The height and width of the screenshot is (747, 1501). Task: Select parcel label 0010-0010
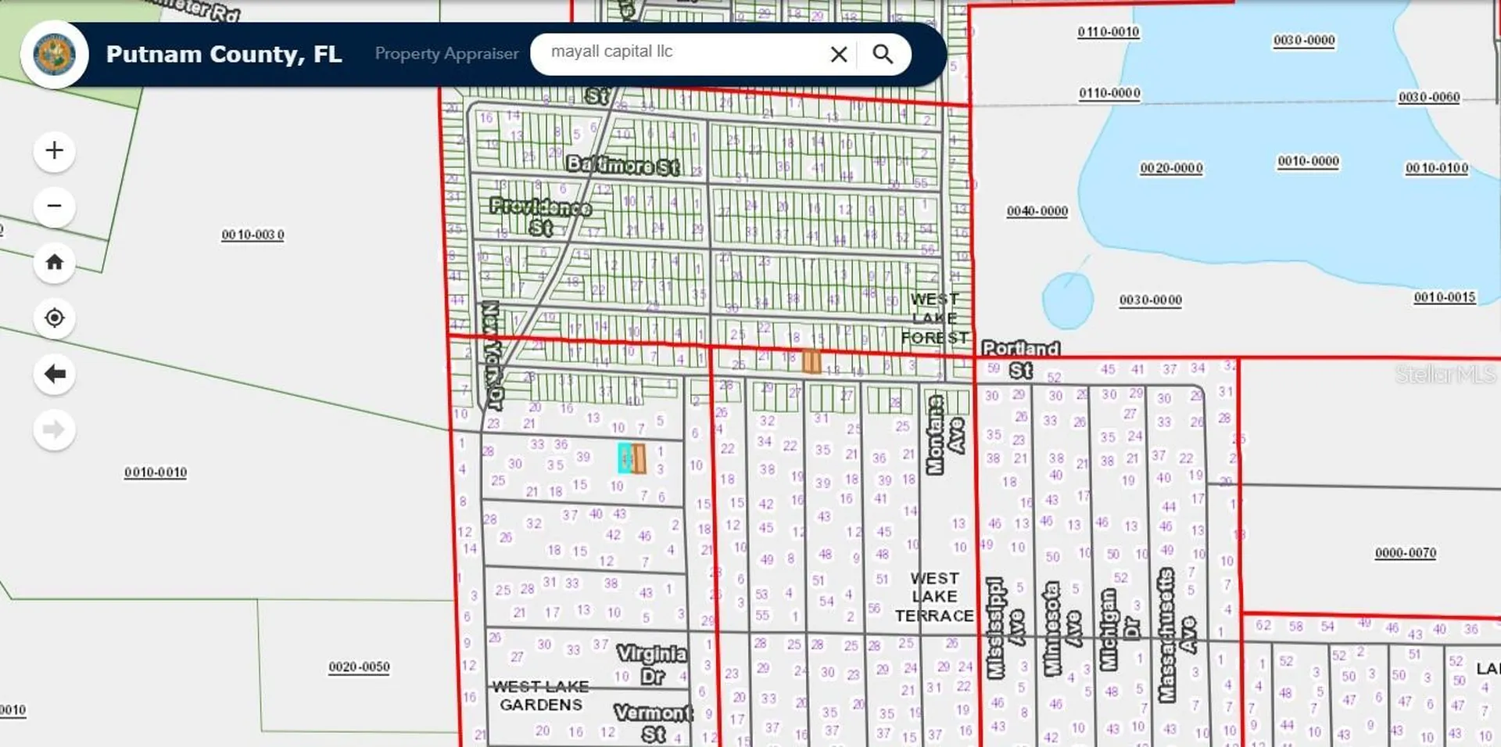tap(156, 472)
